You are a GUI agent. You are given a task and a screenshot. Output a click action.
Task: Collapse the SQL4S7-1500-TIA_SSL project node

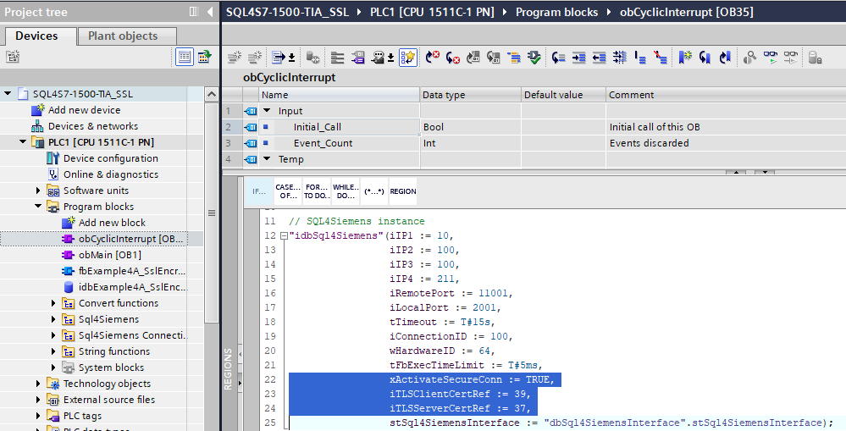8,93
